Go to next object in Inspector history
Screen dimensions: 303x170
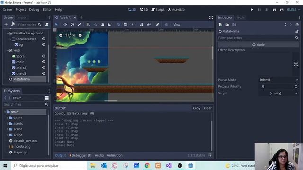click(x=291, y=25)
